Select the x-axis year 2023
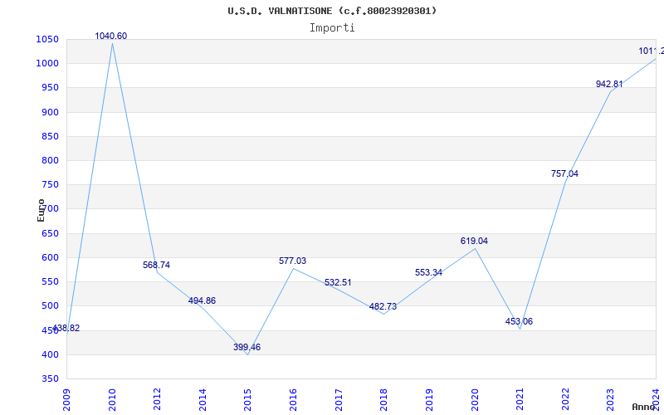This screenshot has width=664, height=415. click(610, 400)
